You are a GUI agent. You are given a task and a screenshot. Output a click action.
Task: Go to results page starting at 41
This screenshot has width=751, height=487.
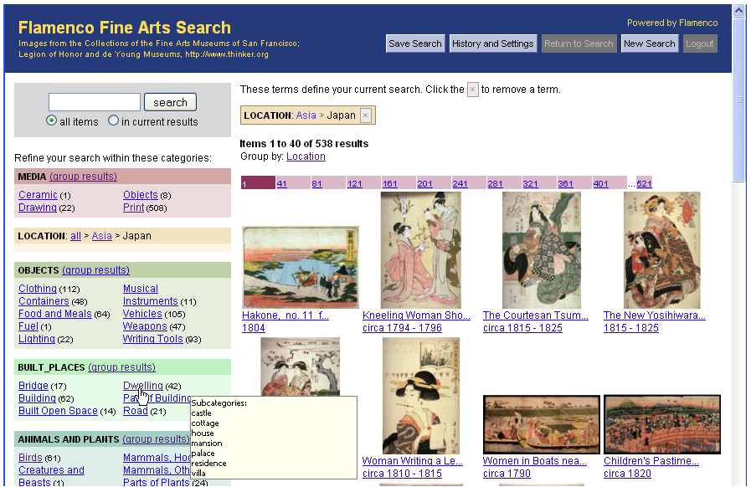click(x=281, y=183)
